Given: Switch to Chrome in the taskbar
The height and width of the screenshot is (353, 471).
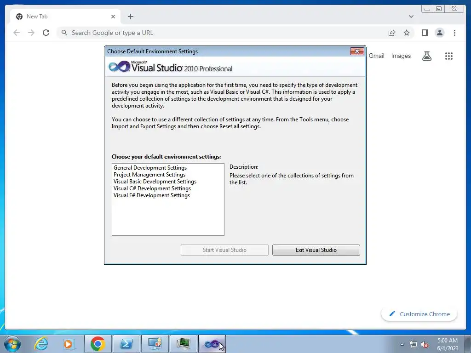Looking at the screenshot, I should click(98, 344).
